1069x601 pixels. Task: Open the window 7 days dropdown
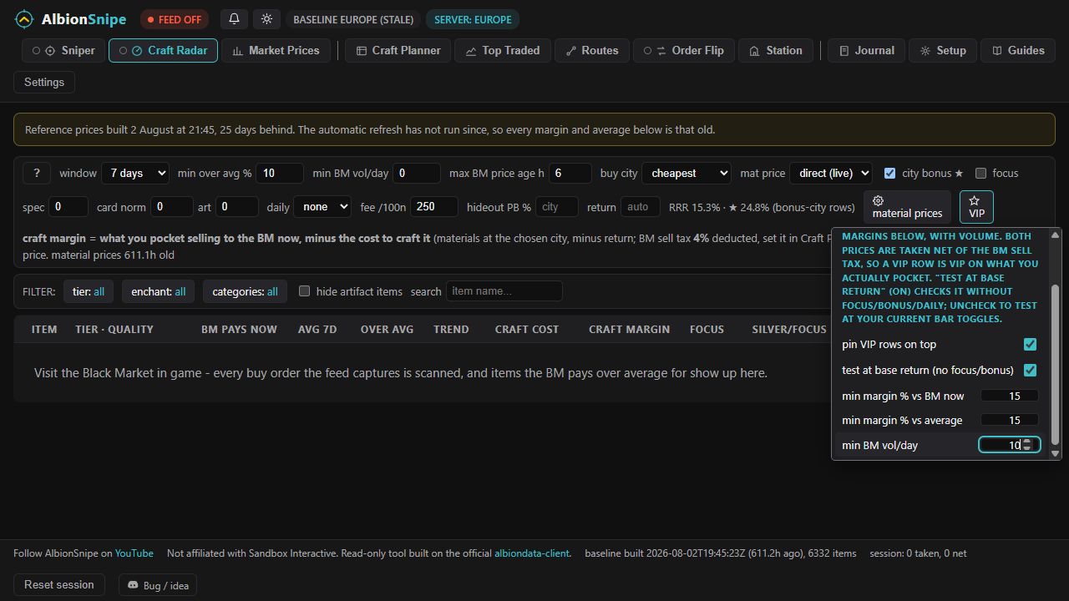[x=135, y=173]
